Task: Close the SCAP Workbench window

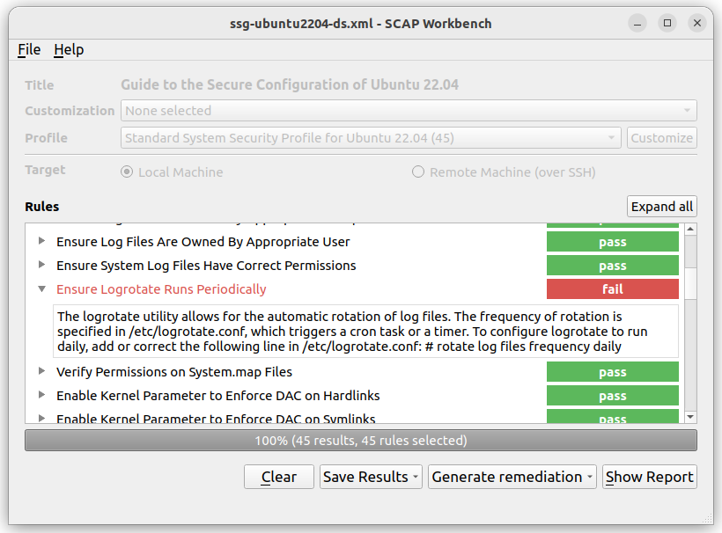Action: 697,23
